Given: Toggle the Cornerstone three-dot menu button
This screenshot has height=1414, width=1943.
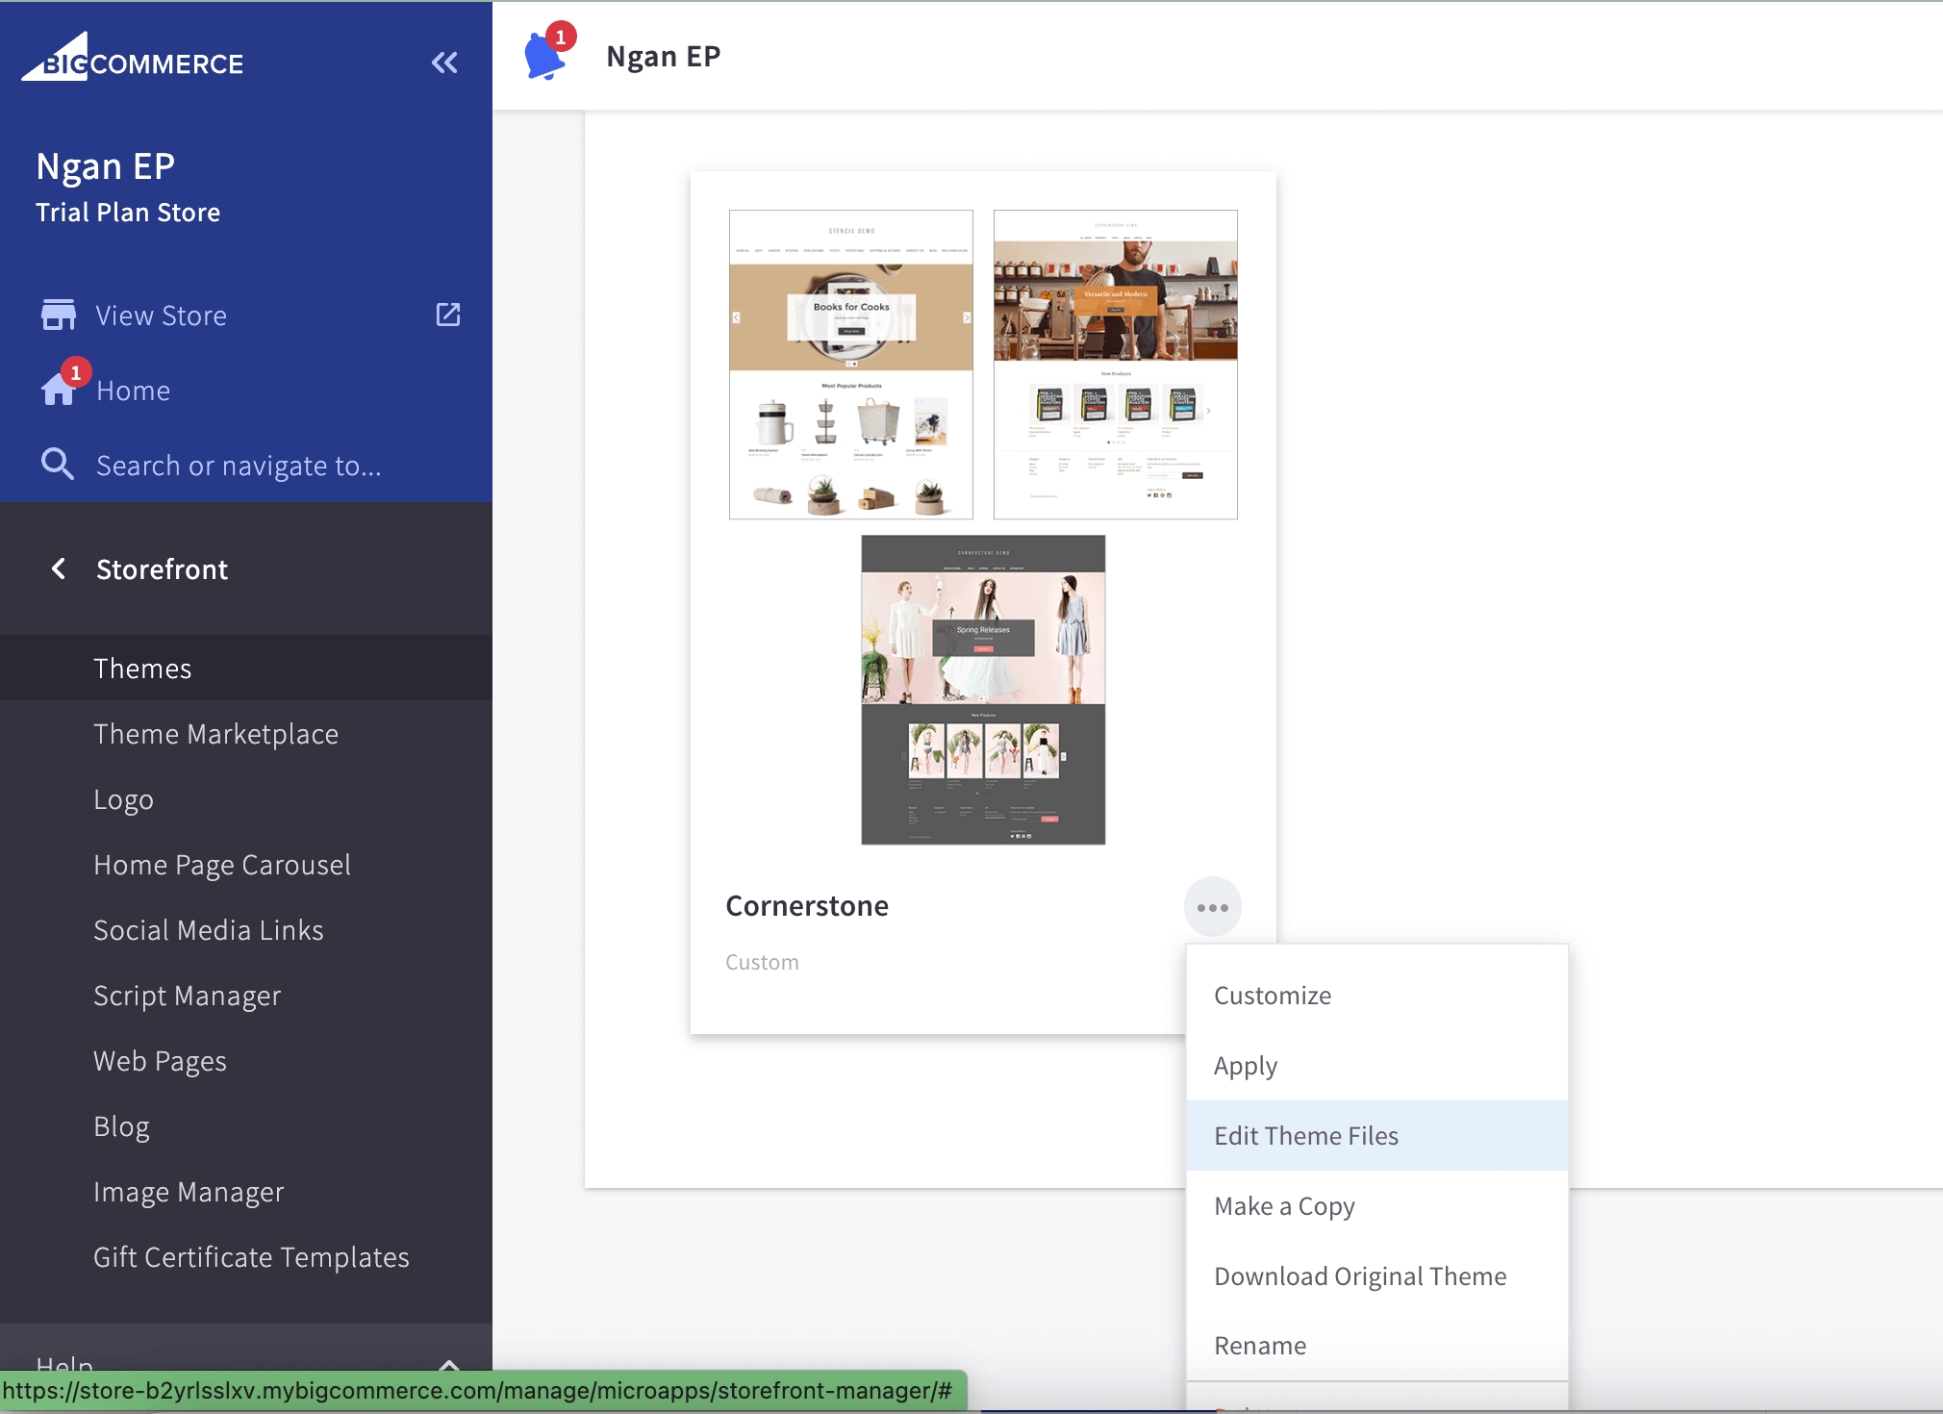Looking at the screenshot, I should point(1212,907).
